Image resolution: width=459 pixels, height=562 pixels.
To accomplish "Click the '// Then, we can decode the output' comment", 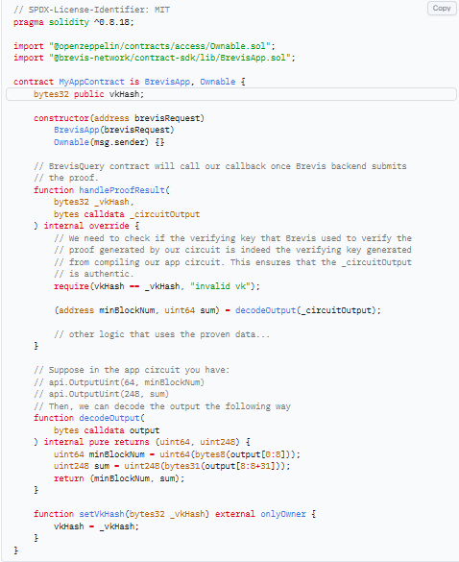I will [162, 406].
